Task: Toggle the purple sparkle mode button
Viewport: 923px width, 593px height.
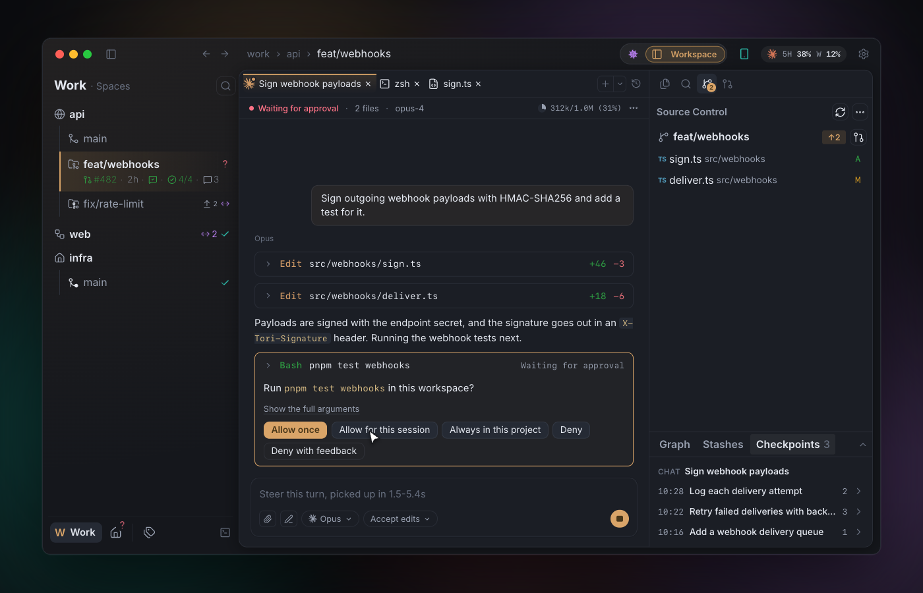Action: 633,54
